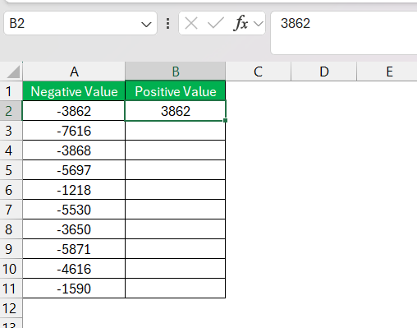Expand the dropdown arrow next to fx
Image resolution: width=417 pixels, height=328 pixels.
coord(258,24)
